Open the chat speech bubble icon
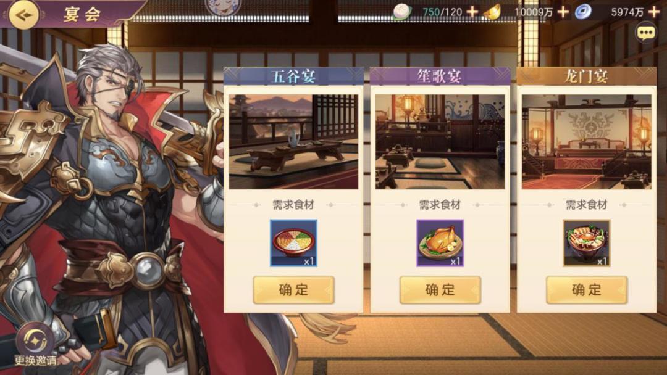The width and height of the screenshot is (667, 375). [645, 33]
